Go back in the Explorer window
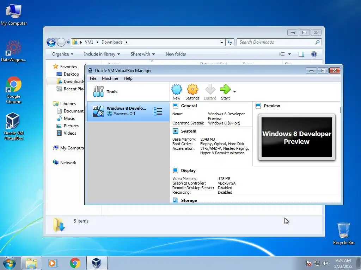The height and width of the screenshot is (270, 361). click(x=51, y=42)
